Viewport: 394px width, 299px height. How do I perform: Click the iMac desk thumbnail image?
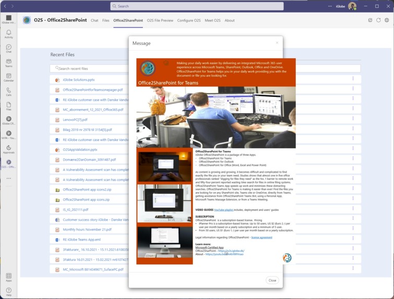[x=164, y=242]
